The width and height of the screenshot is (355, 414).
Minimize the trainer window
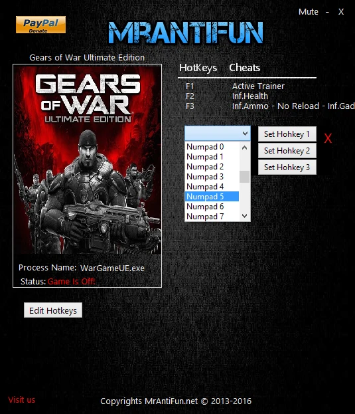click(327, 11)
